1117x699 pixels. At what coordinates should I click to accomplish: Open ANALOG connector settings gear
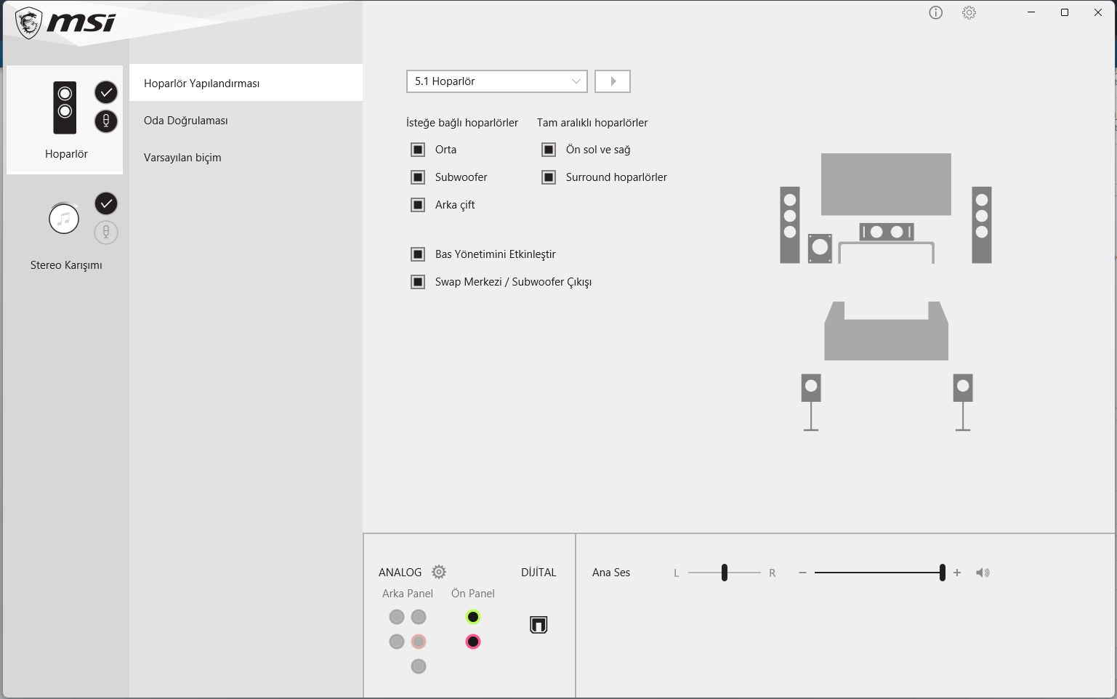click(439, 572)
